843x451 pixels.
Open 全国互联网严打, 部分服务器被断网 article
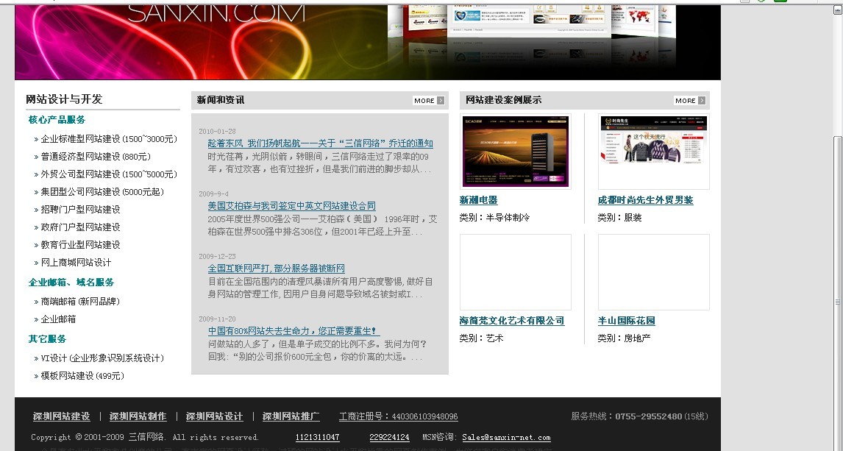pos(276,269)
